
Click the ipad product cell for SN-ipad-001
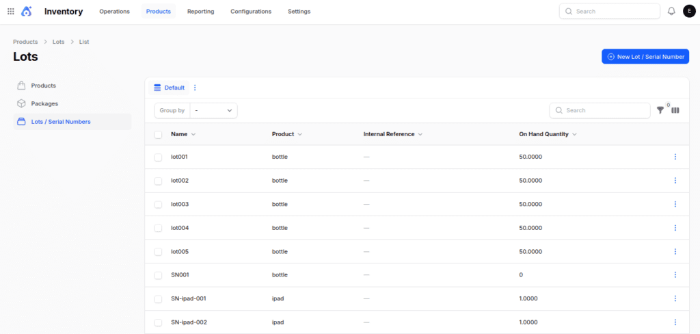point(278,298)
